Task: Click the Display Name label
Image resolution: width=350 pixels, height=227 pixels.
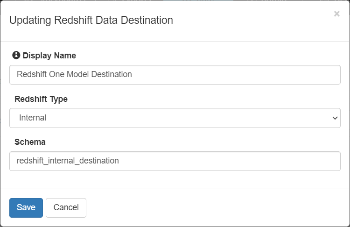Action: point(49,56)
